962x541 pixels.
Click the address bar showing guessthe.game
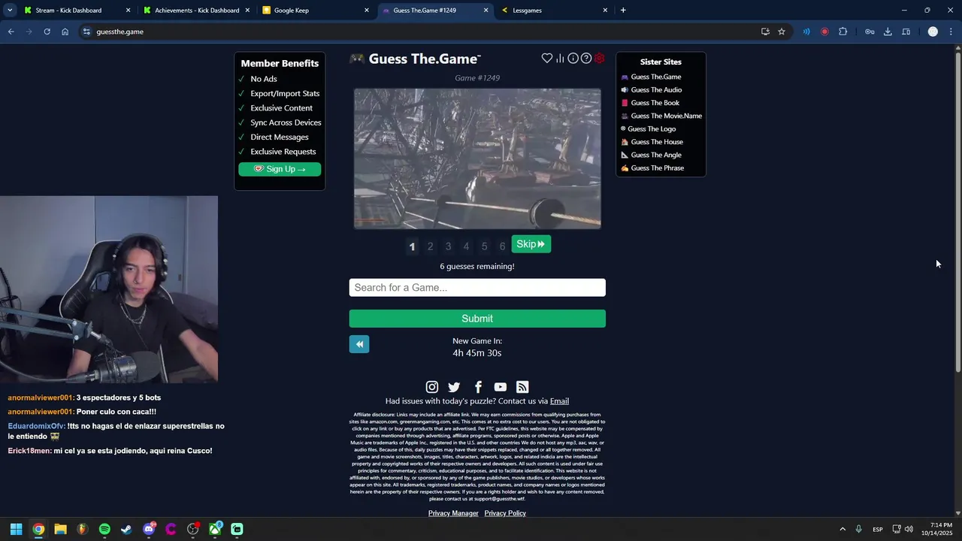(x=421, y=32)
